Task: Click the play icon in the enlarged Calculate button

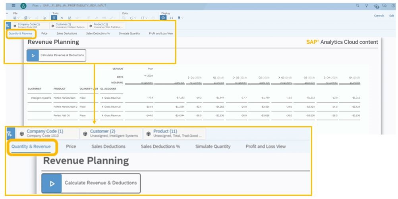Action: tap(52, 183)
